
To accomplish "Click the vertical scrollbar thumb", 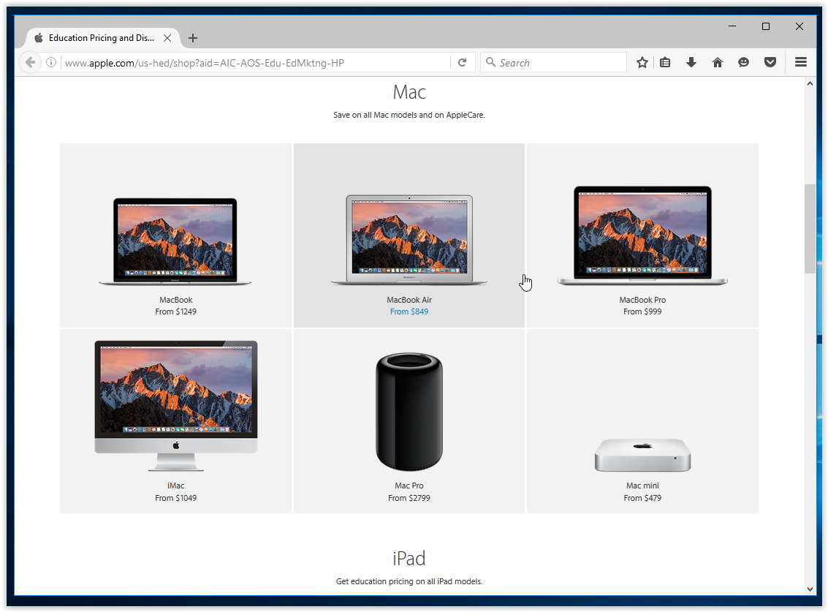I will (810, 228).
